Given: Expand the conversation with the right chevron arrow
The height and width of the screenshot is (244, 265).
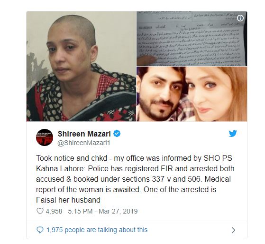Looking at the screenshot, I should pos(233,230).
